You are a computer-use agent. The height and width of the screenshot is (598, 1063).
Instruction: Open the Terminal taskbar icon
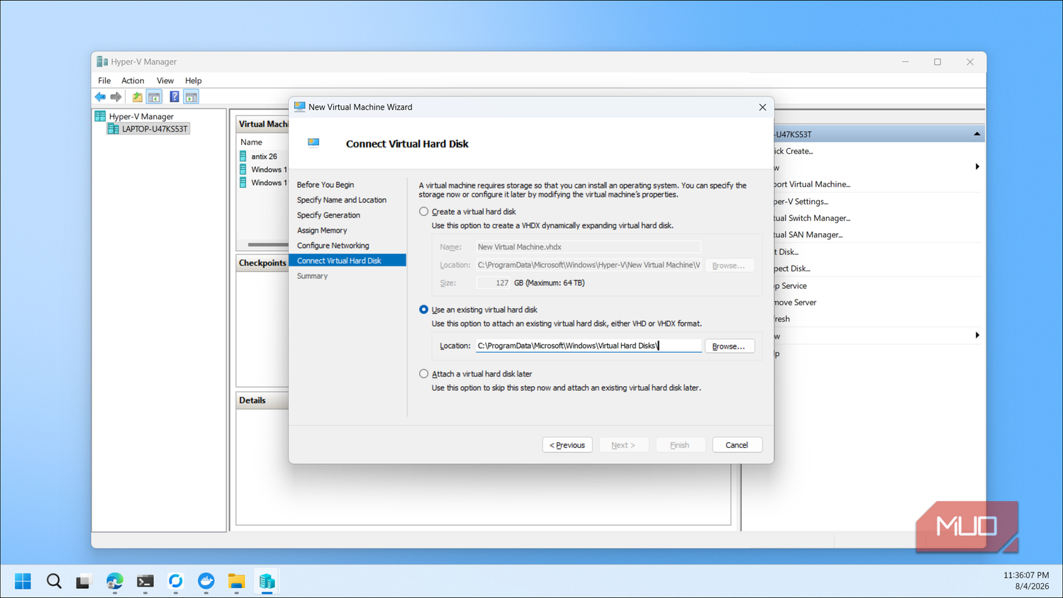(x=145, y=581)
